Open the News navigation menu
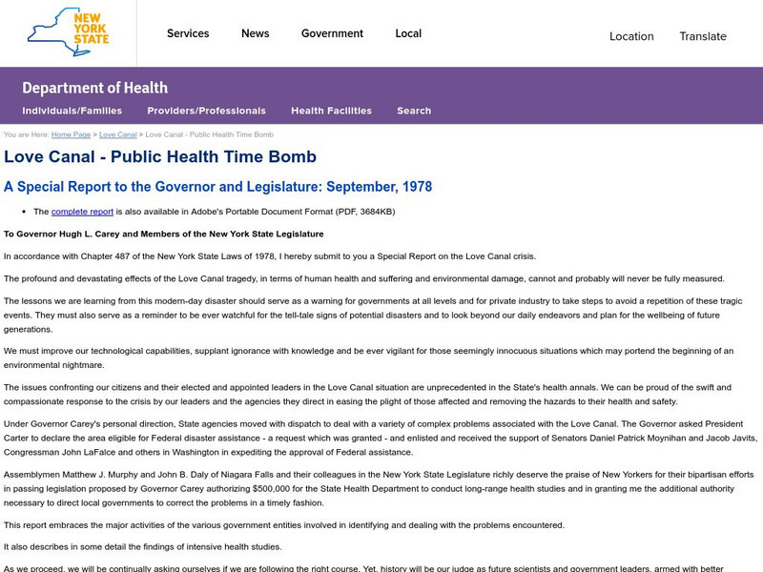Image resolution: width=763 pixels, height=572 pixels. [x=254, y=33]
